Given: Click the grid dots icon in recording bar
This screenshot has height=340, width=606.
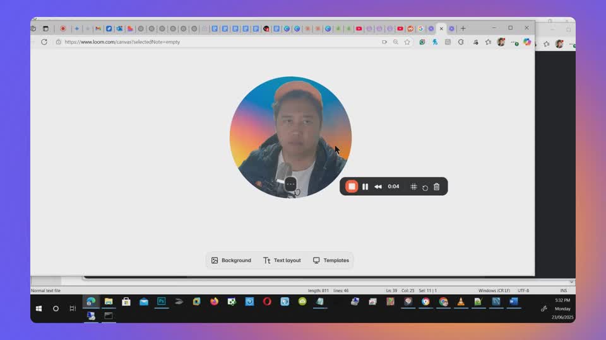Looking at the screenshot, I should pyautogui.click(x=413, y=186).
